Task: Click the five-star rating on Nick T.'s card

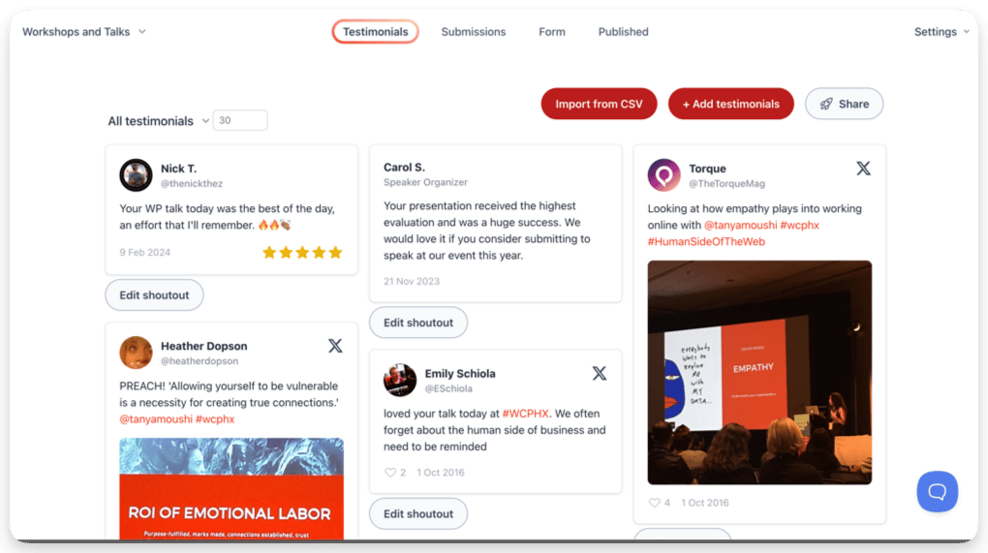Action: coord(302,253)
